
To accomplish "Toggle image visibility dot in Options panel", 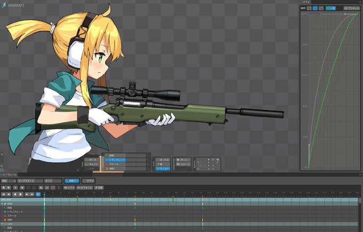I will click(x=213, y=165).
